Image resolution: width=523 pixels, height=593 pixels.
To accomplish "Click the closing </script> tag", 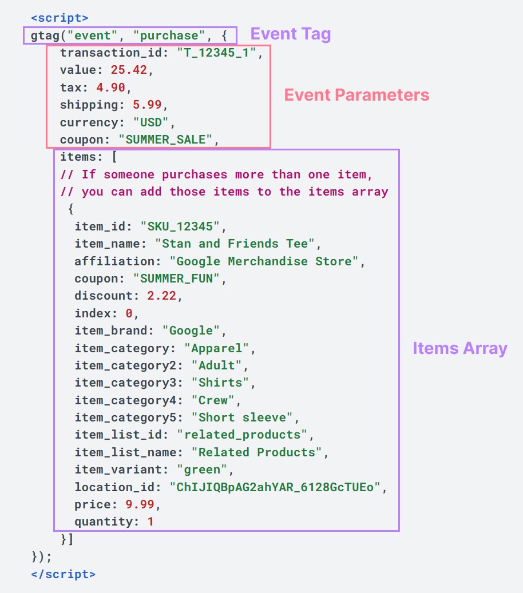I will point(63,574).
